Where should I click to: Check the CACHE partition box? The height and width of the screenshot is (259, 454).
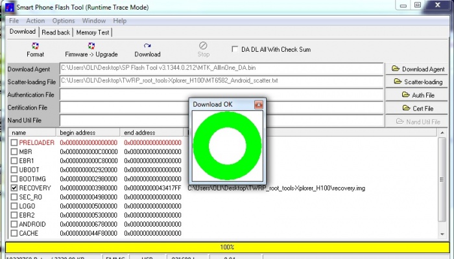(x=14, y=233)
